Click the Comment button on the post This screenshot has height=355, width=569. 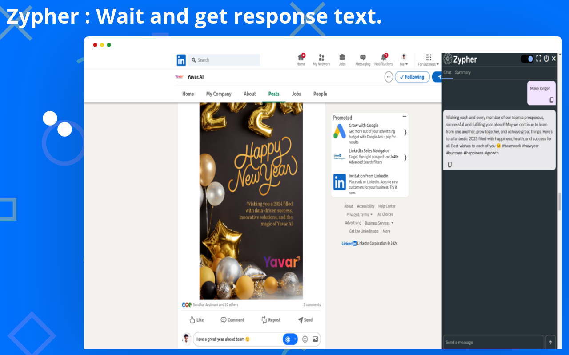(232, 320)
